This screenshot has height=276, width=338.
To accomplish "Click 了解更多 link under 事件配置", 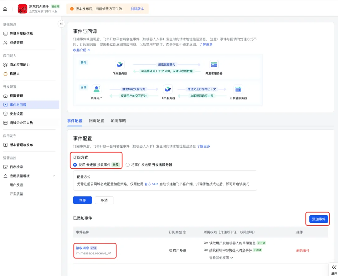I will pyautogui.click(x=203, y=146).
